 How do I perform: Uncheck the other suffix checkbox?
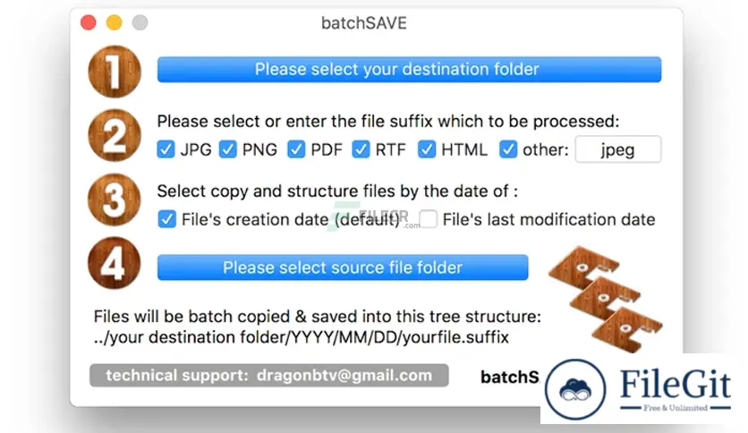point(508,149)
